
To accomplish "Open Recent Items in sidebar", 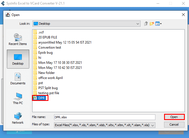I will tap(18, 39).
